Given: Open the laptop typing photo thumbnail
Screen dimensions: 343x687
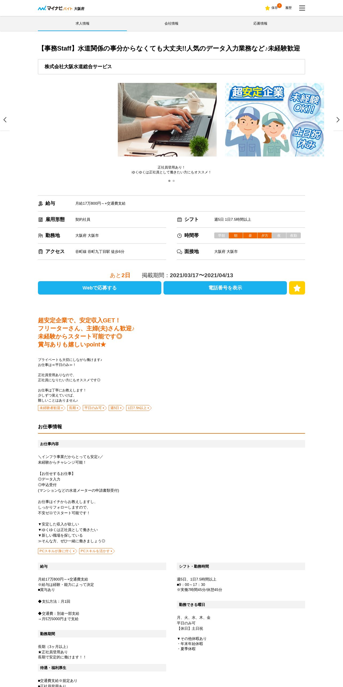Looking at the screenshot, I should pos(167,120).
